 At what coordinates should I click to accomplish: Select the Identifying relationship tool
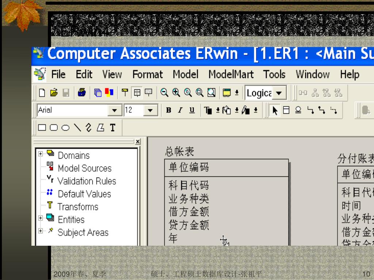click(310, 110)
